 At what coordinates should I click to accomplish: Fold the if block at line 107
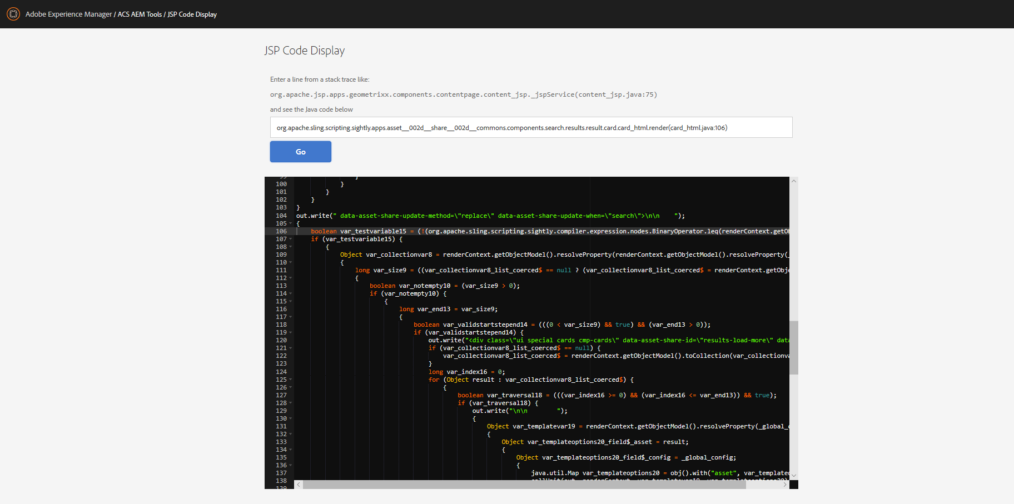tap(290, 239)
